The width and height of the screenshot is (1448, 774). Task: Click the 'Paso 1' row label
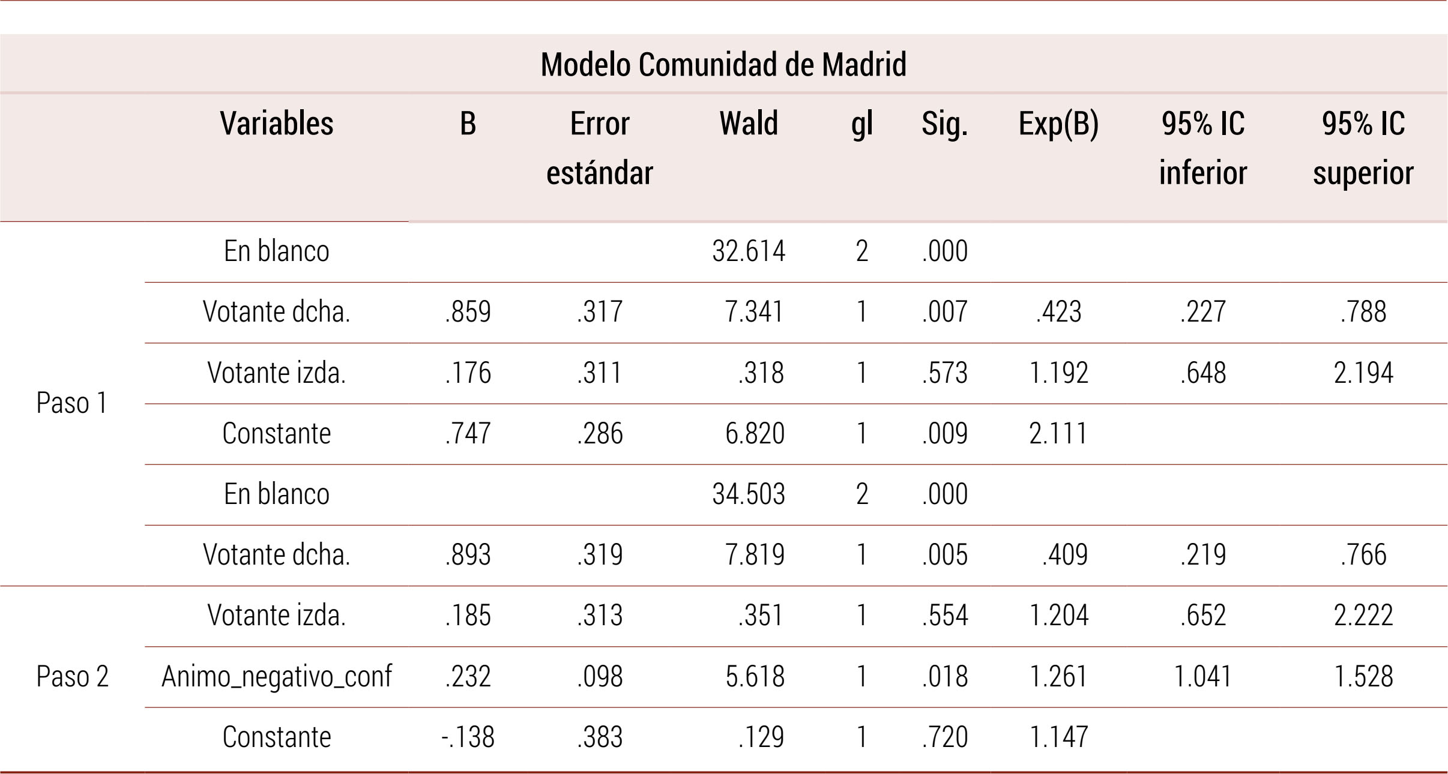pos(72,403)
